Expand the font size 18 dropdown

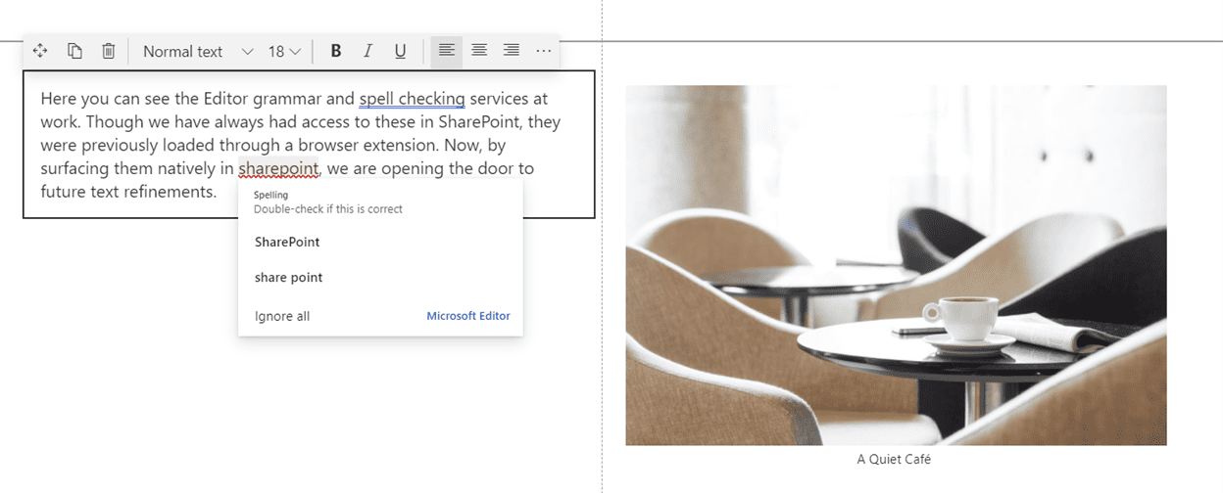284,51
